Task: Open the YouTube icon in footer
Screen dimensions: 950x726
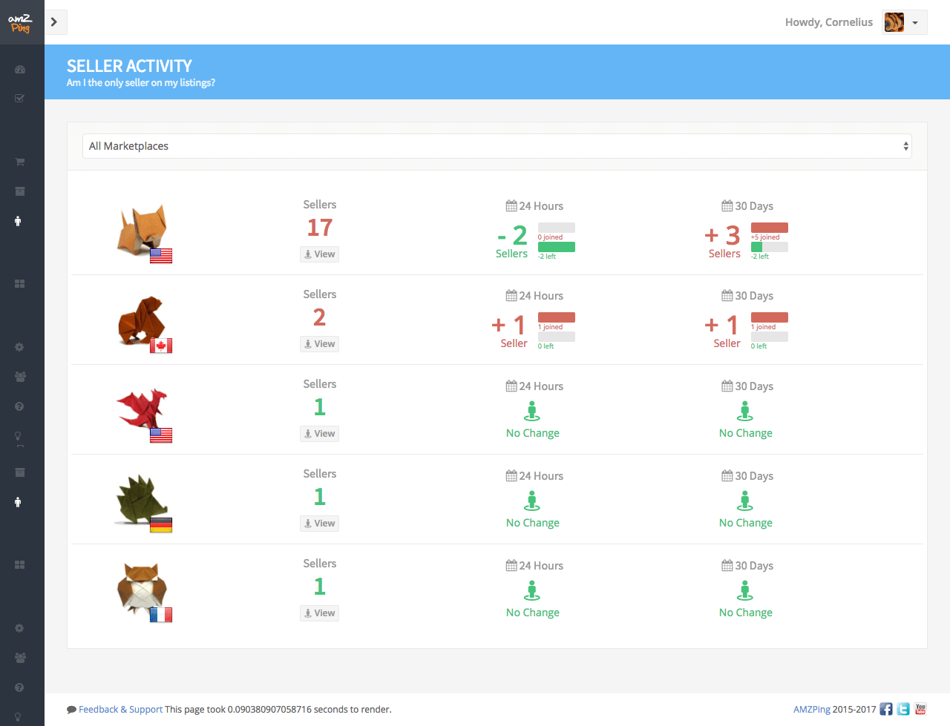Action: (920, 709)
